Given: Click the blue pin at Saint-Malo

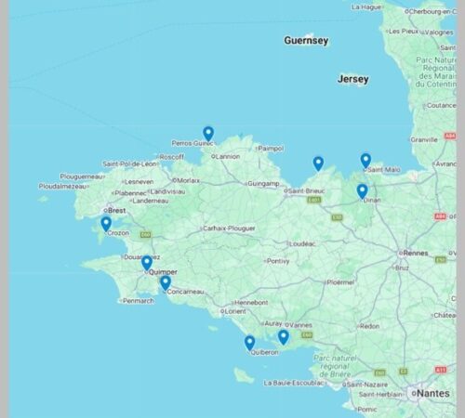Looking at the screenshot, I should (365, 161).
